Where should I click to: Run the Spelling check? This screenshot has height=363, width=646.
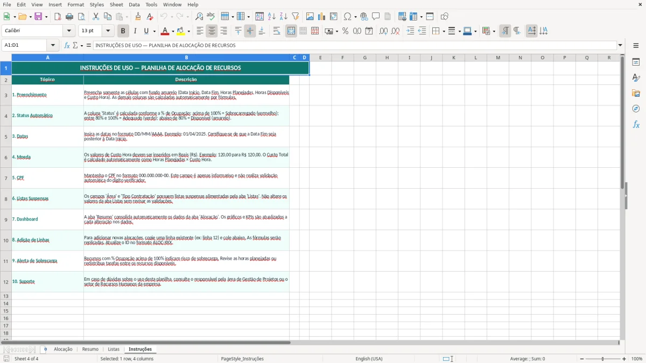(x=210, y=17)
